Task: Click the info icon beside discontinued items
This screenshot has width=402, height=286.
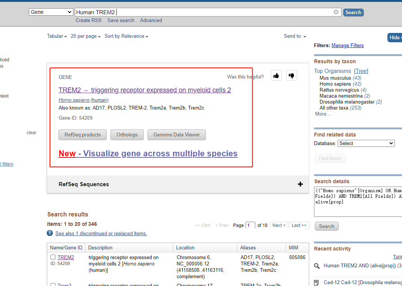Action: 50,233
